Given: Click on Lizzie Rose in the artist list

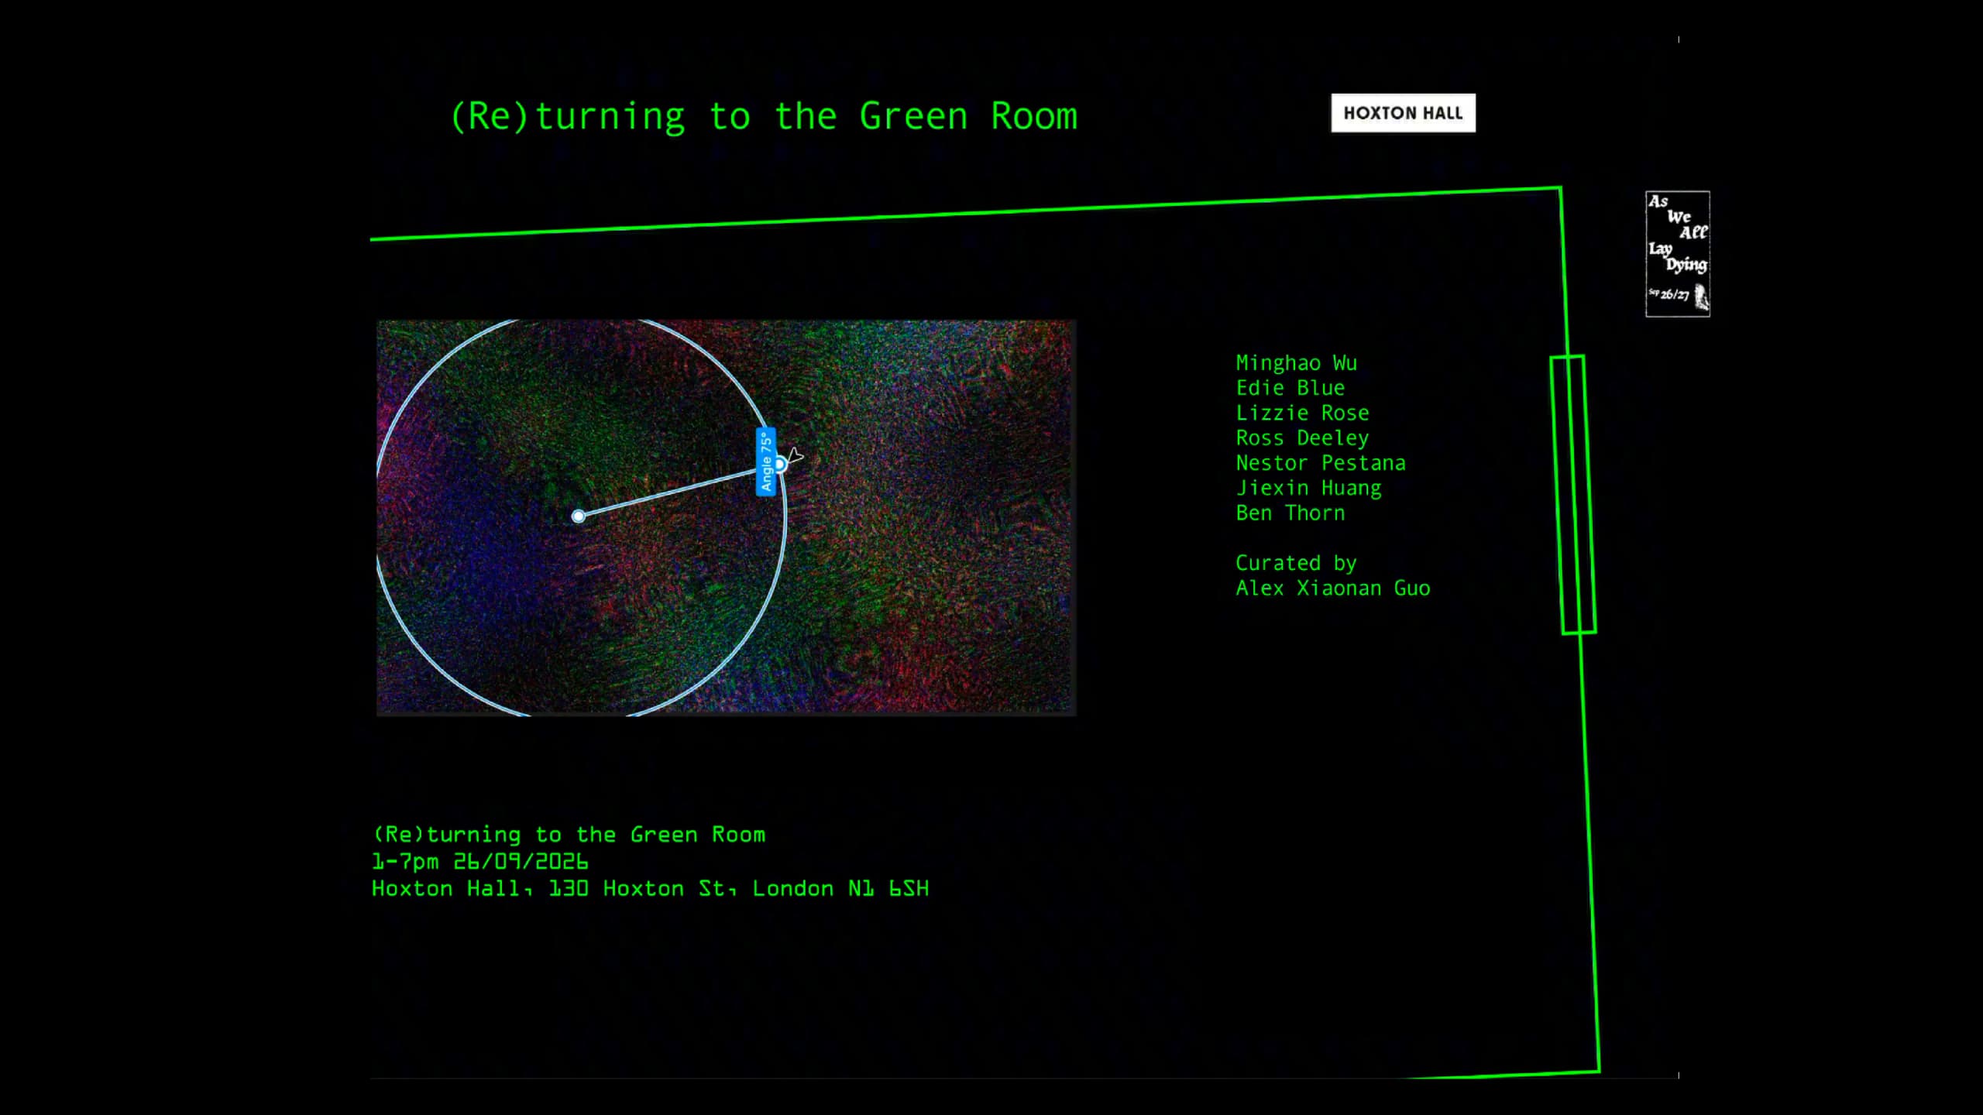Looking at the screenshot, I should 1302,413.
